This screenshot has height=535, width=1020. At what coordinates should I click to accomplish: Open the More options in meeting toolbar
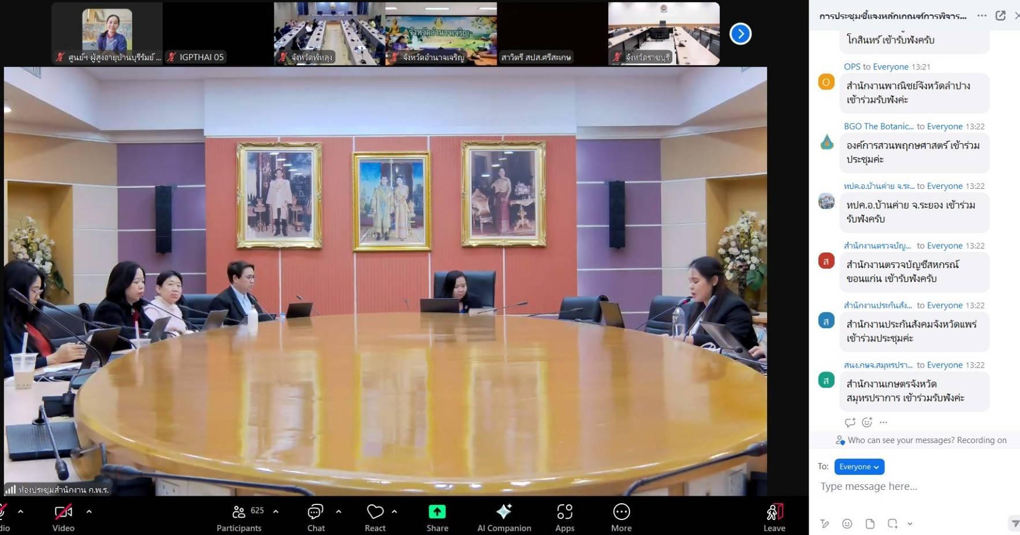(x=621, y=517)
